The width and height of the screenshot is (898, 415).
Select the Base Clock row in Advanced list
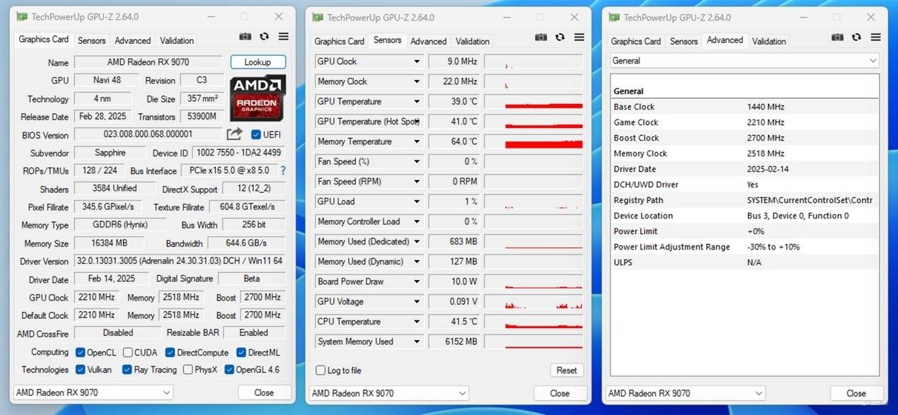click(744, 107)
